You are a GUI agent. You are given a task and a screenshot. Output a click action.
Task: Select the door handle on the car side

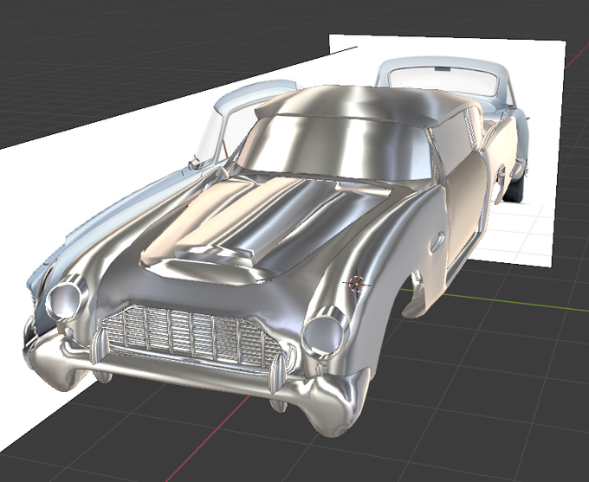pyautogui.click(x=437, y=241)
